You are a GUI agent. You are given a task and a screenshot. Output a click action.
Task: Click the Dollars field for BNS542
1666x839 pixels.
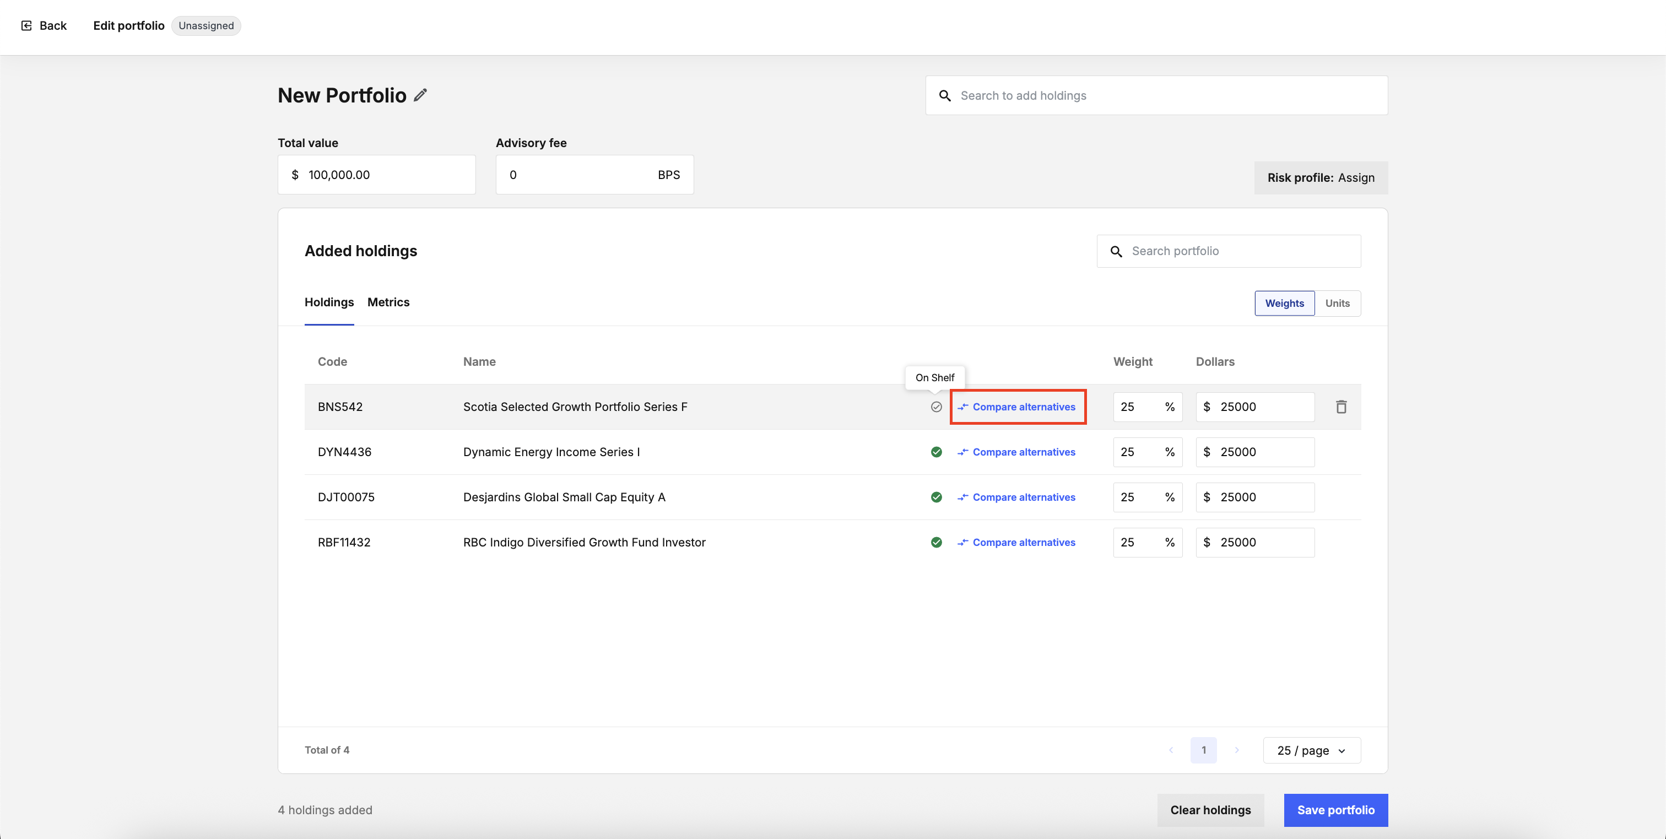coord(1254,407)
